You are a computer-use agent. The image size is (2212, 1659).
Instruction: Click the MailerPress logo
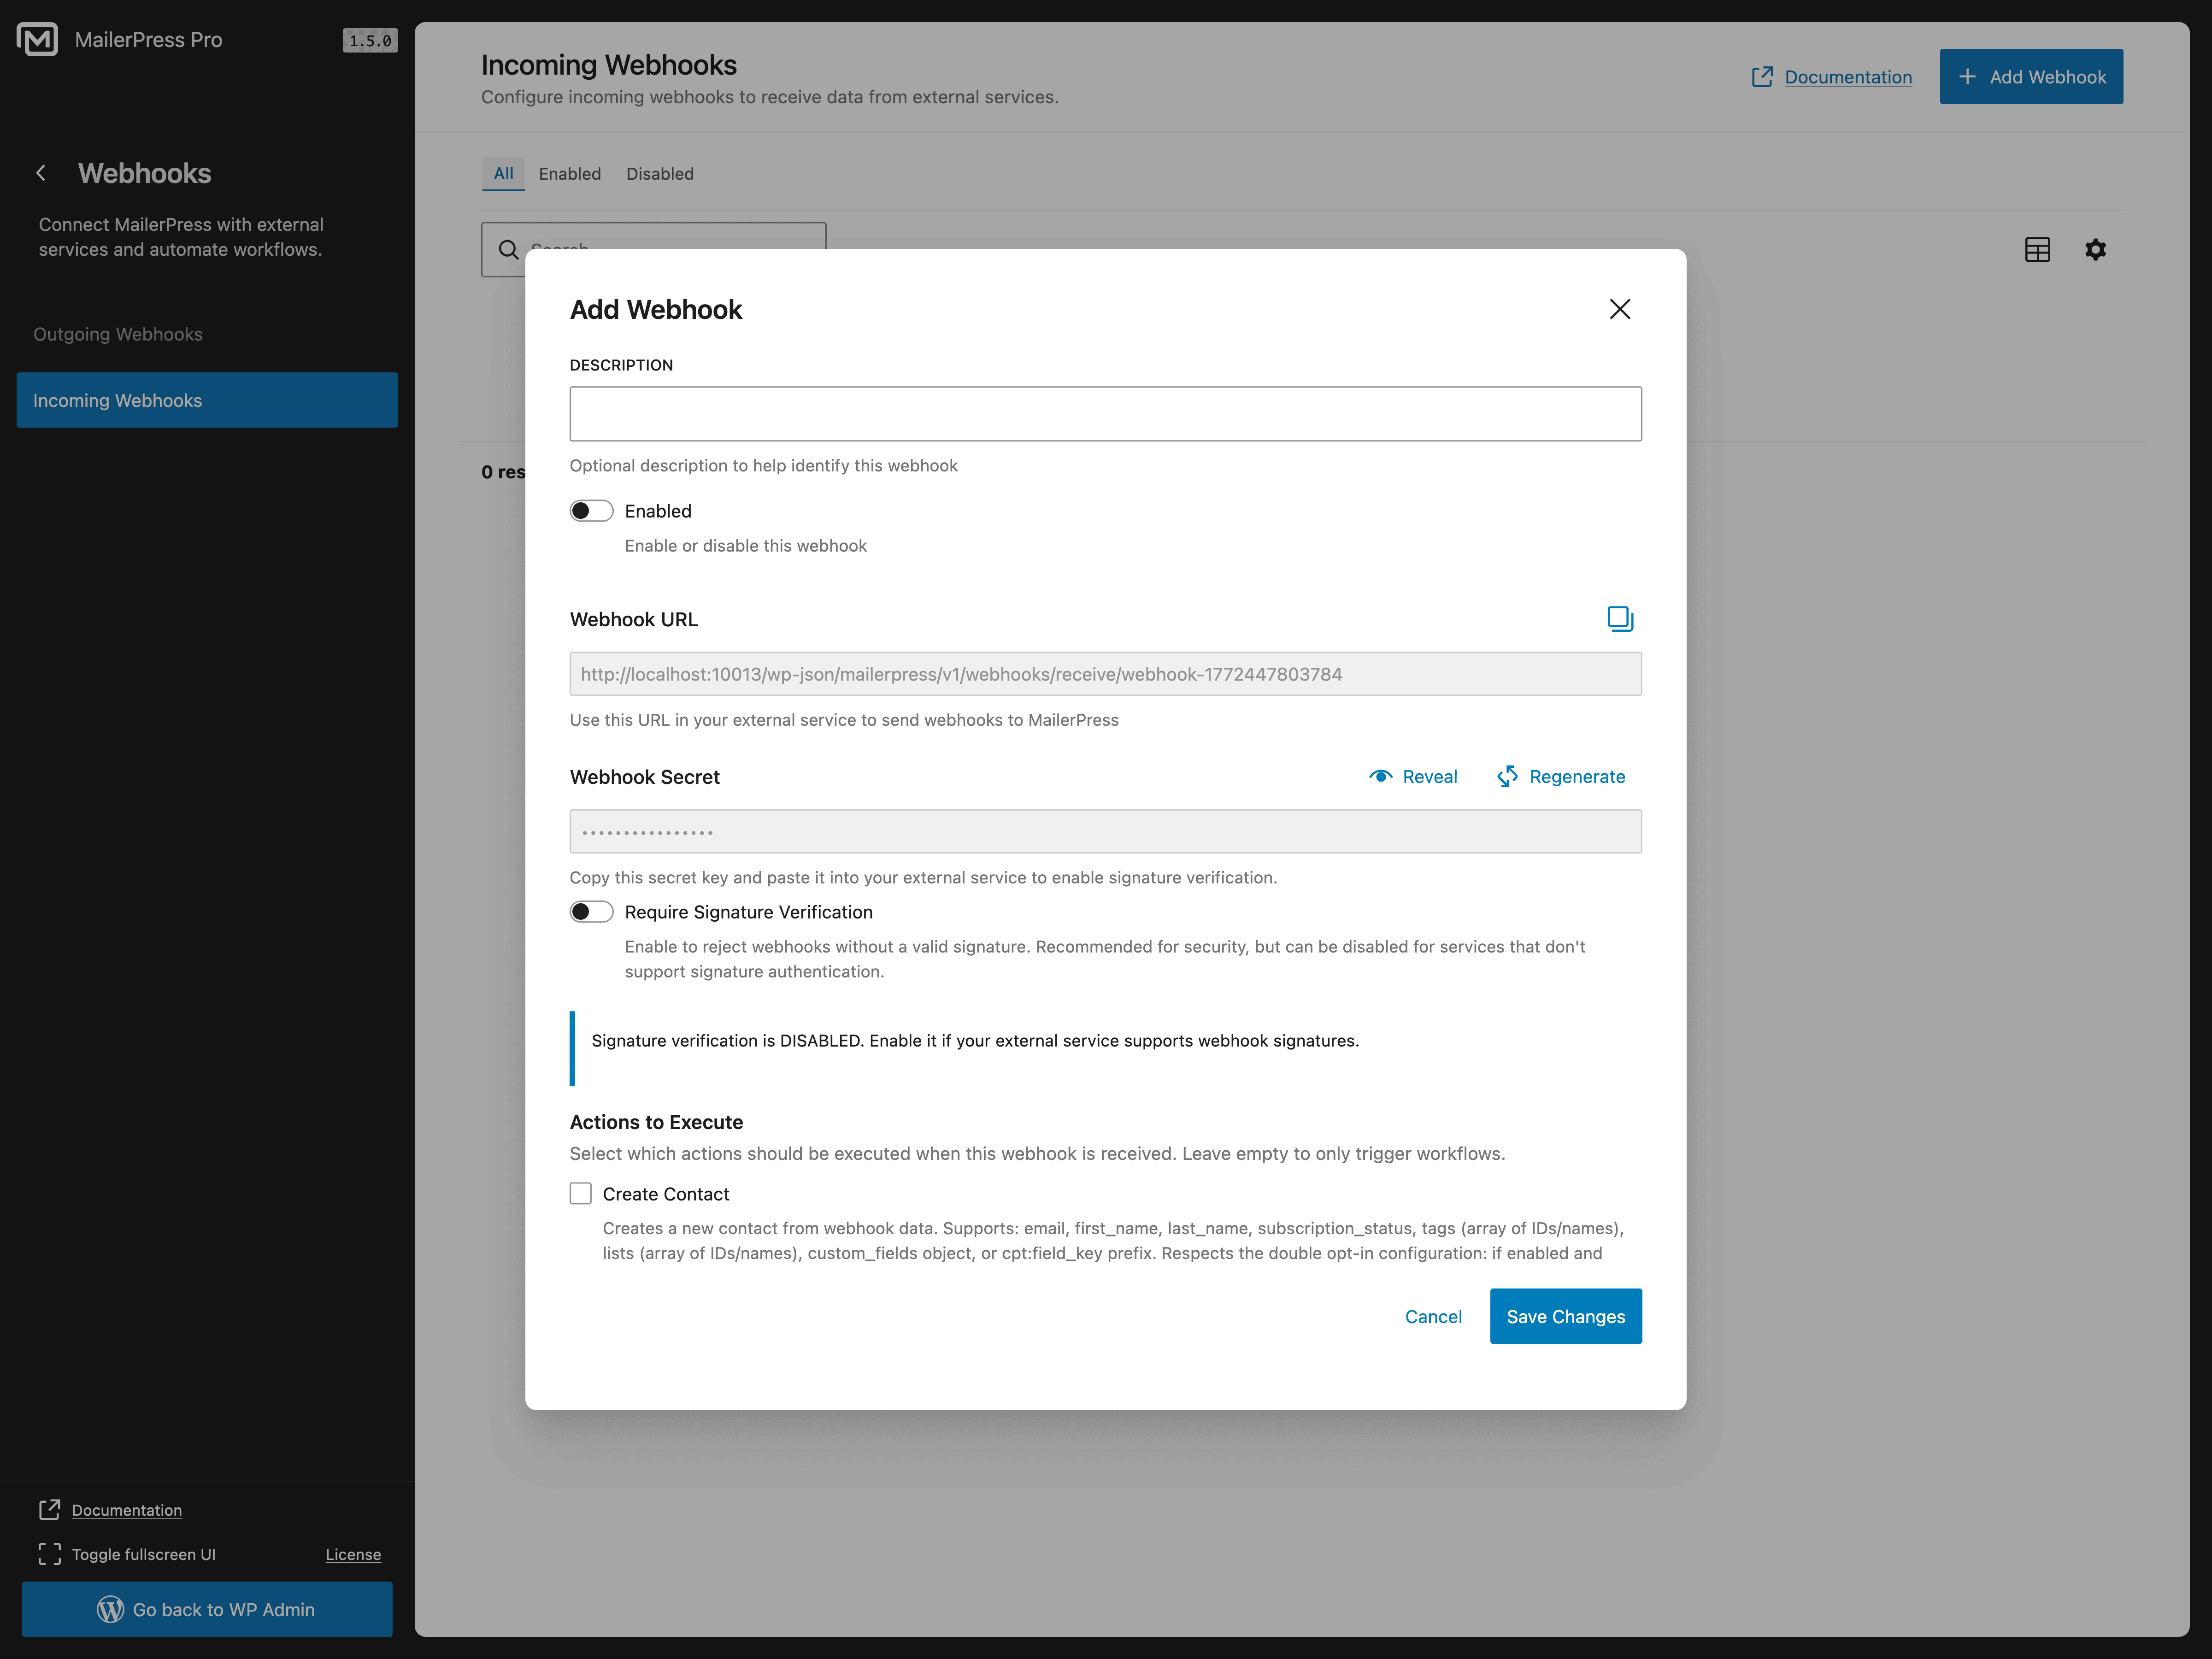tap(37, 39)
